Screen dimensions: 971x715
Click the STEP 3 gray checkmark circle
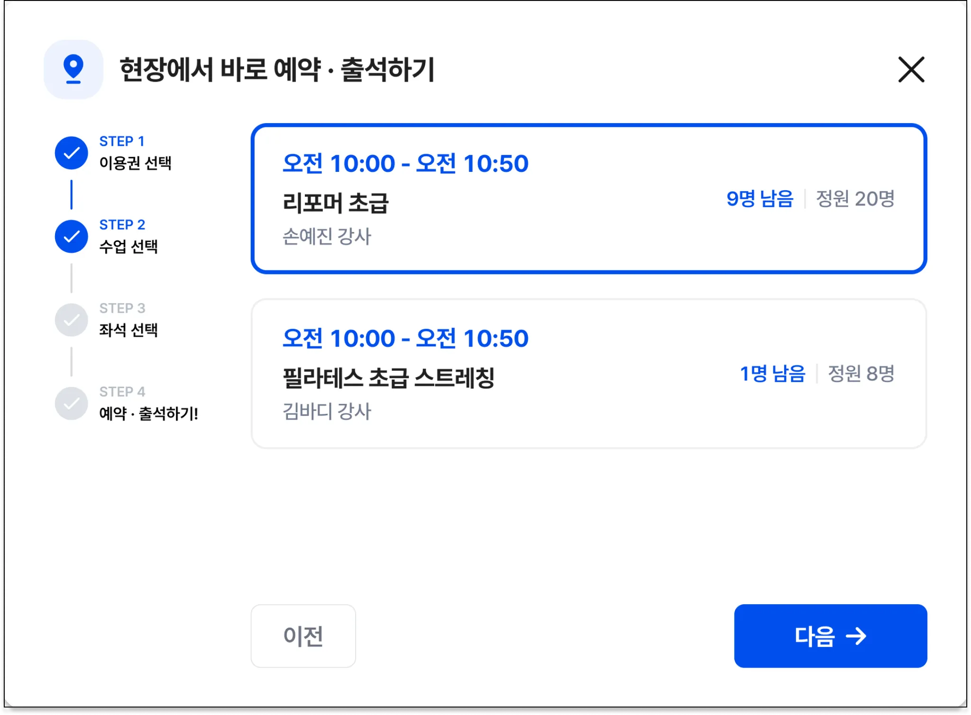point(71,320)
